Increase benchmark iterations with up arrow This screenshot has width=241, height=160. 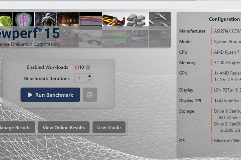[x=90, y=76]
